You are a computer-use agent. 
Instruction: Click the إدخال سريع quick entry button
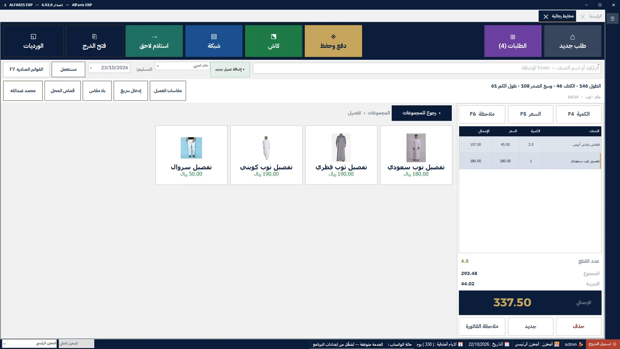click(131, 91)
